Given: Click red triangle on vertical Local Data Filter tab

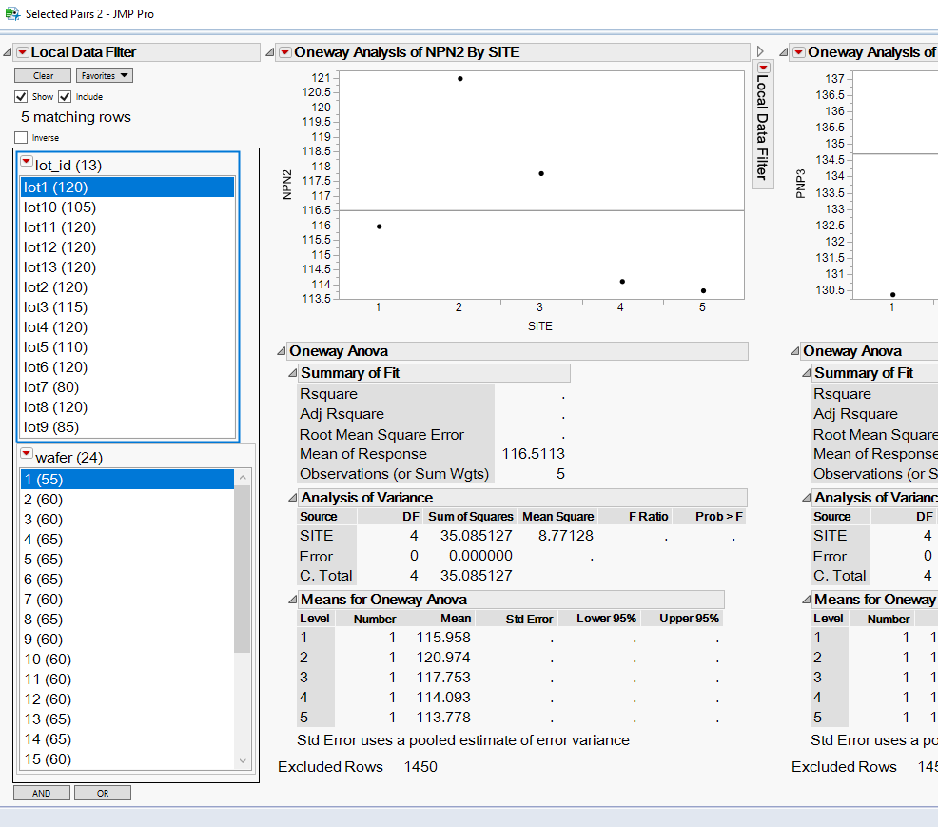Looking at the screenshot, I should click(x=763, y=69).
